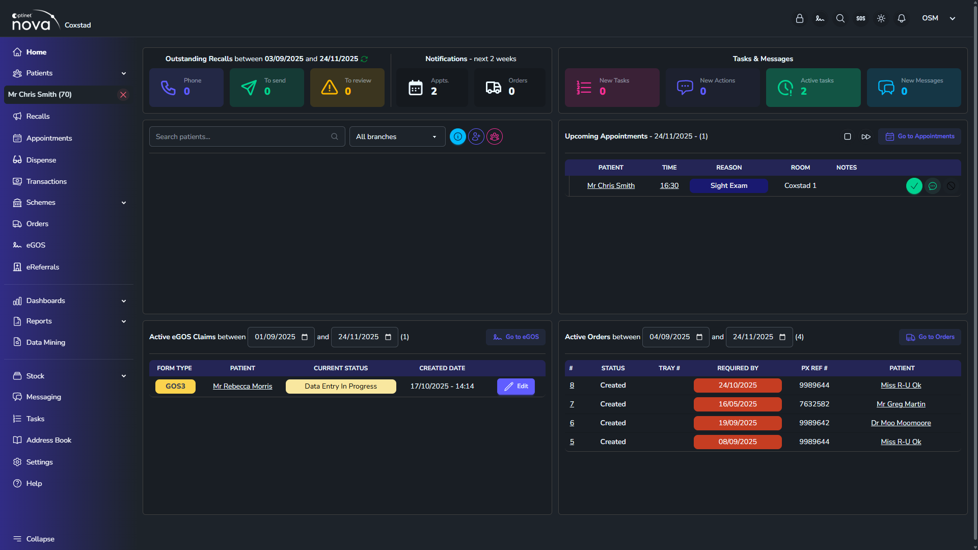Open the Mr Rebecca Morris patient link
This screenshot has width=978, height=550.
pos(242,387)
